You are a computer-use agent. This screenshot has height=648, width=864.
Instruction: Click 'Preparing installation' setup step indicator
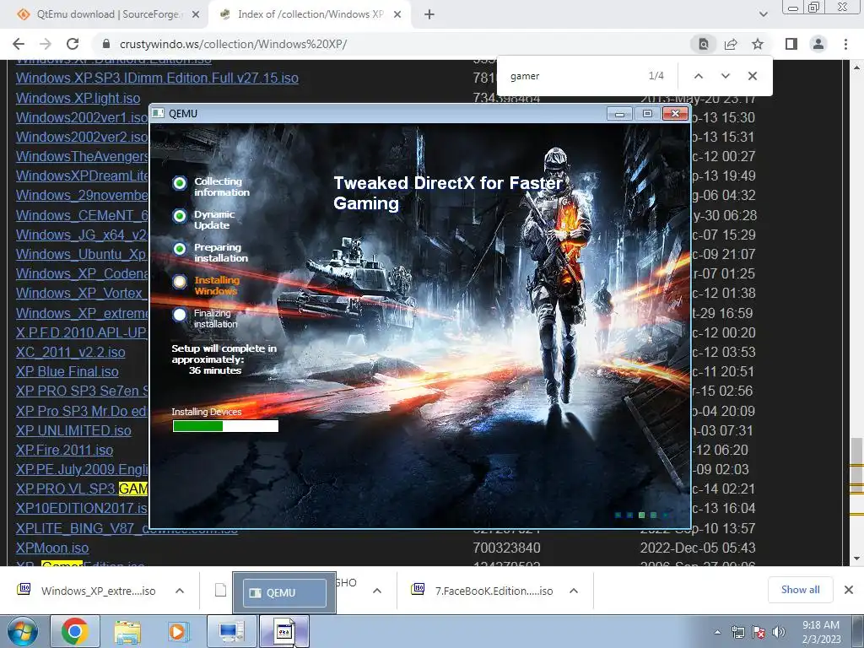point(180,249)
